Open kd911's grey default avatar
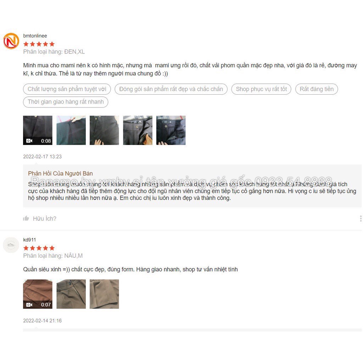The height and width of the screenshot is (363, 363). click(x=11, y=245)
